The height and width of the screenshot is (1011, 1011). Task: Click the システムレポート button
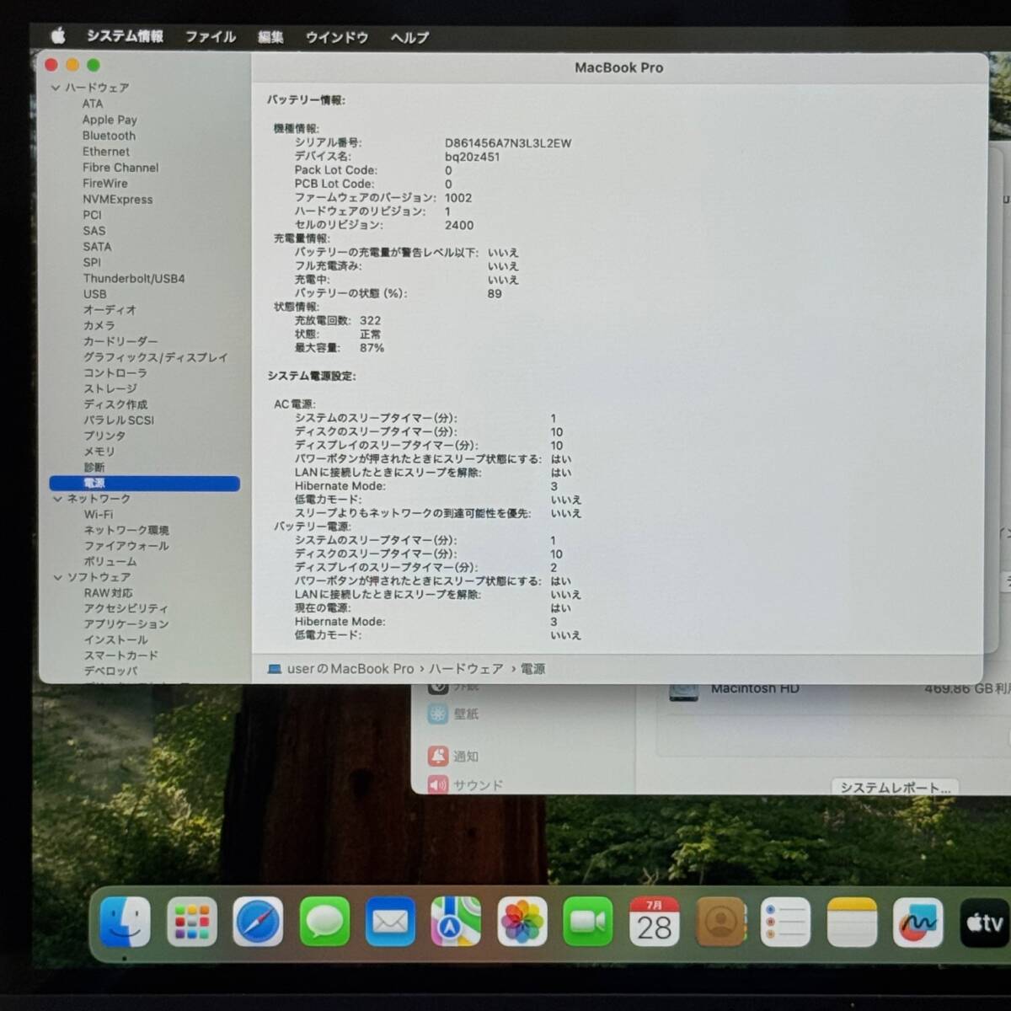895,787
